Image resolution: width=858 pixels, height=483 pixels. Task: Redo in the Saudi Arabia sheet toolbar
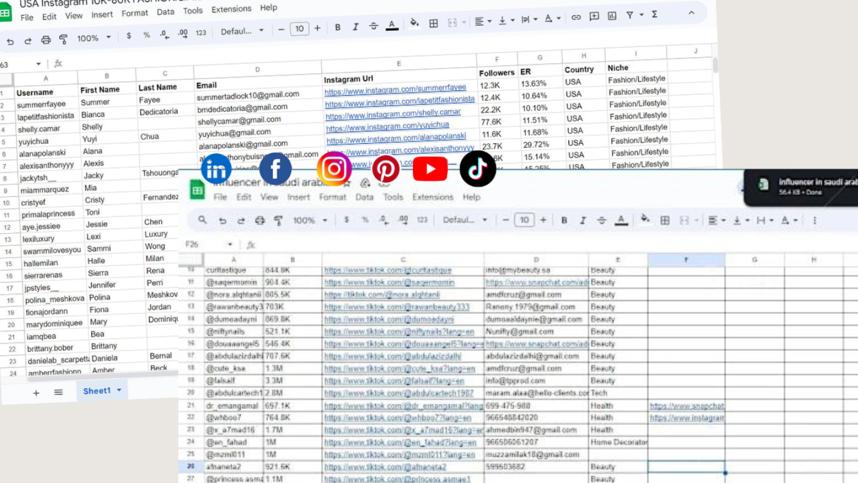(241, 221)
